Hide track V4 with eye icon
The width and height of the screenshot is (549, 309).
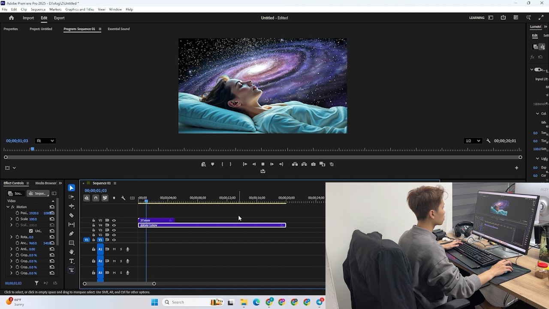114,225
